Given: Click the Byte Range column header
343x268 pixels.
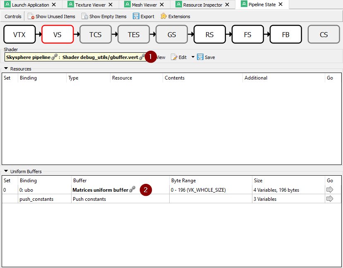Looking at the screenshot, I should (184, 181).
